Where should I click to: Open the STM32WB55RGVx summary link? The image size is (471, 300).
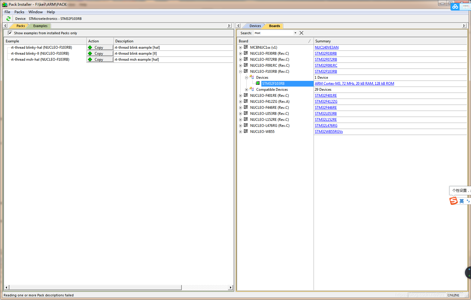pos(329,132)
